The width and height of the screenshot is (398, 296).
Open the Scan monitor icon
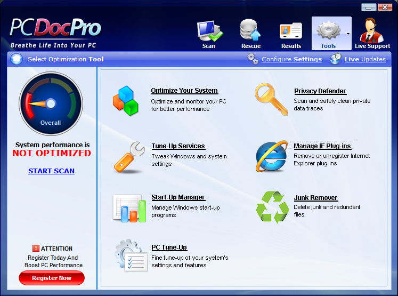(210, 31)
